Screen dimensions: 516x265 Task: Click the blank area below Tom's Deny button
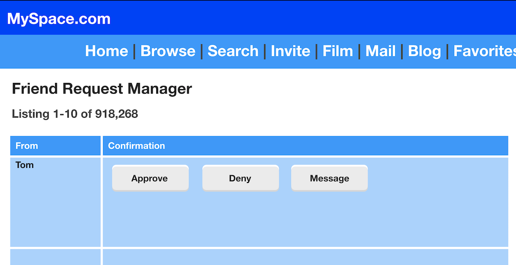click(240, 219)
